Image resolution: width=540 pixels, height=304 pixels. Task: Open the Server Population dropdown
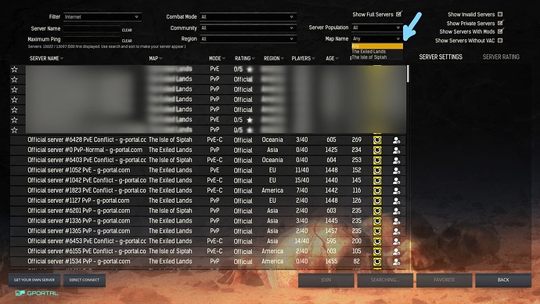[x=376, y=27]
